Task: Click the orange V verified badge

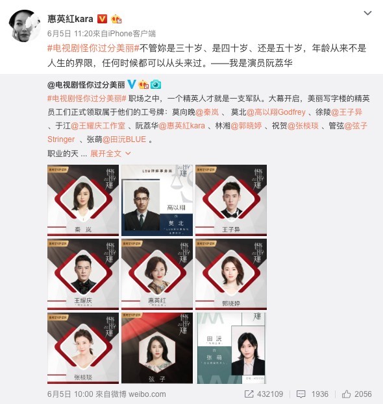Action: coord(102,19)
